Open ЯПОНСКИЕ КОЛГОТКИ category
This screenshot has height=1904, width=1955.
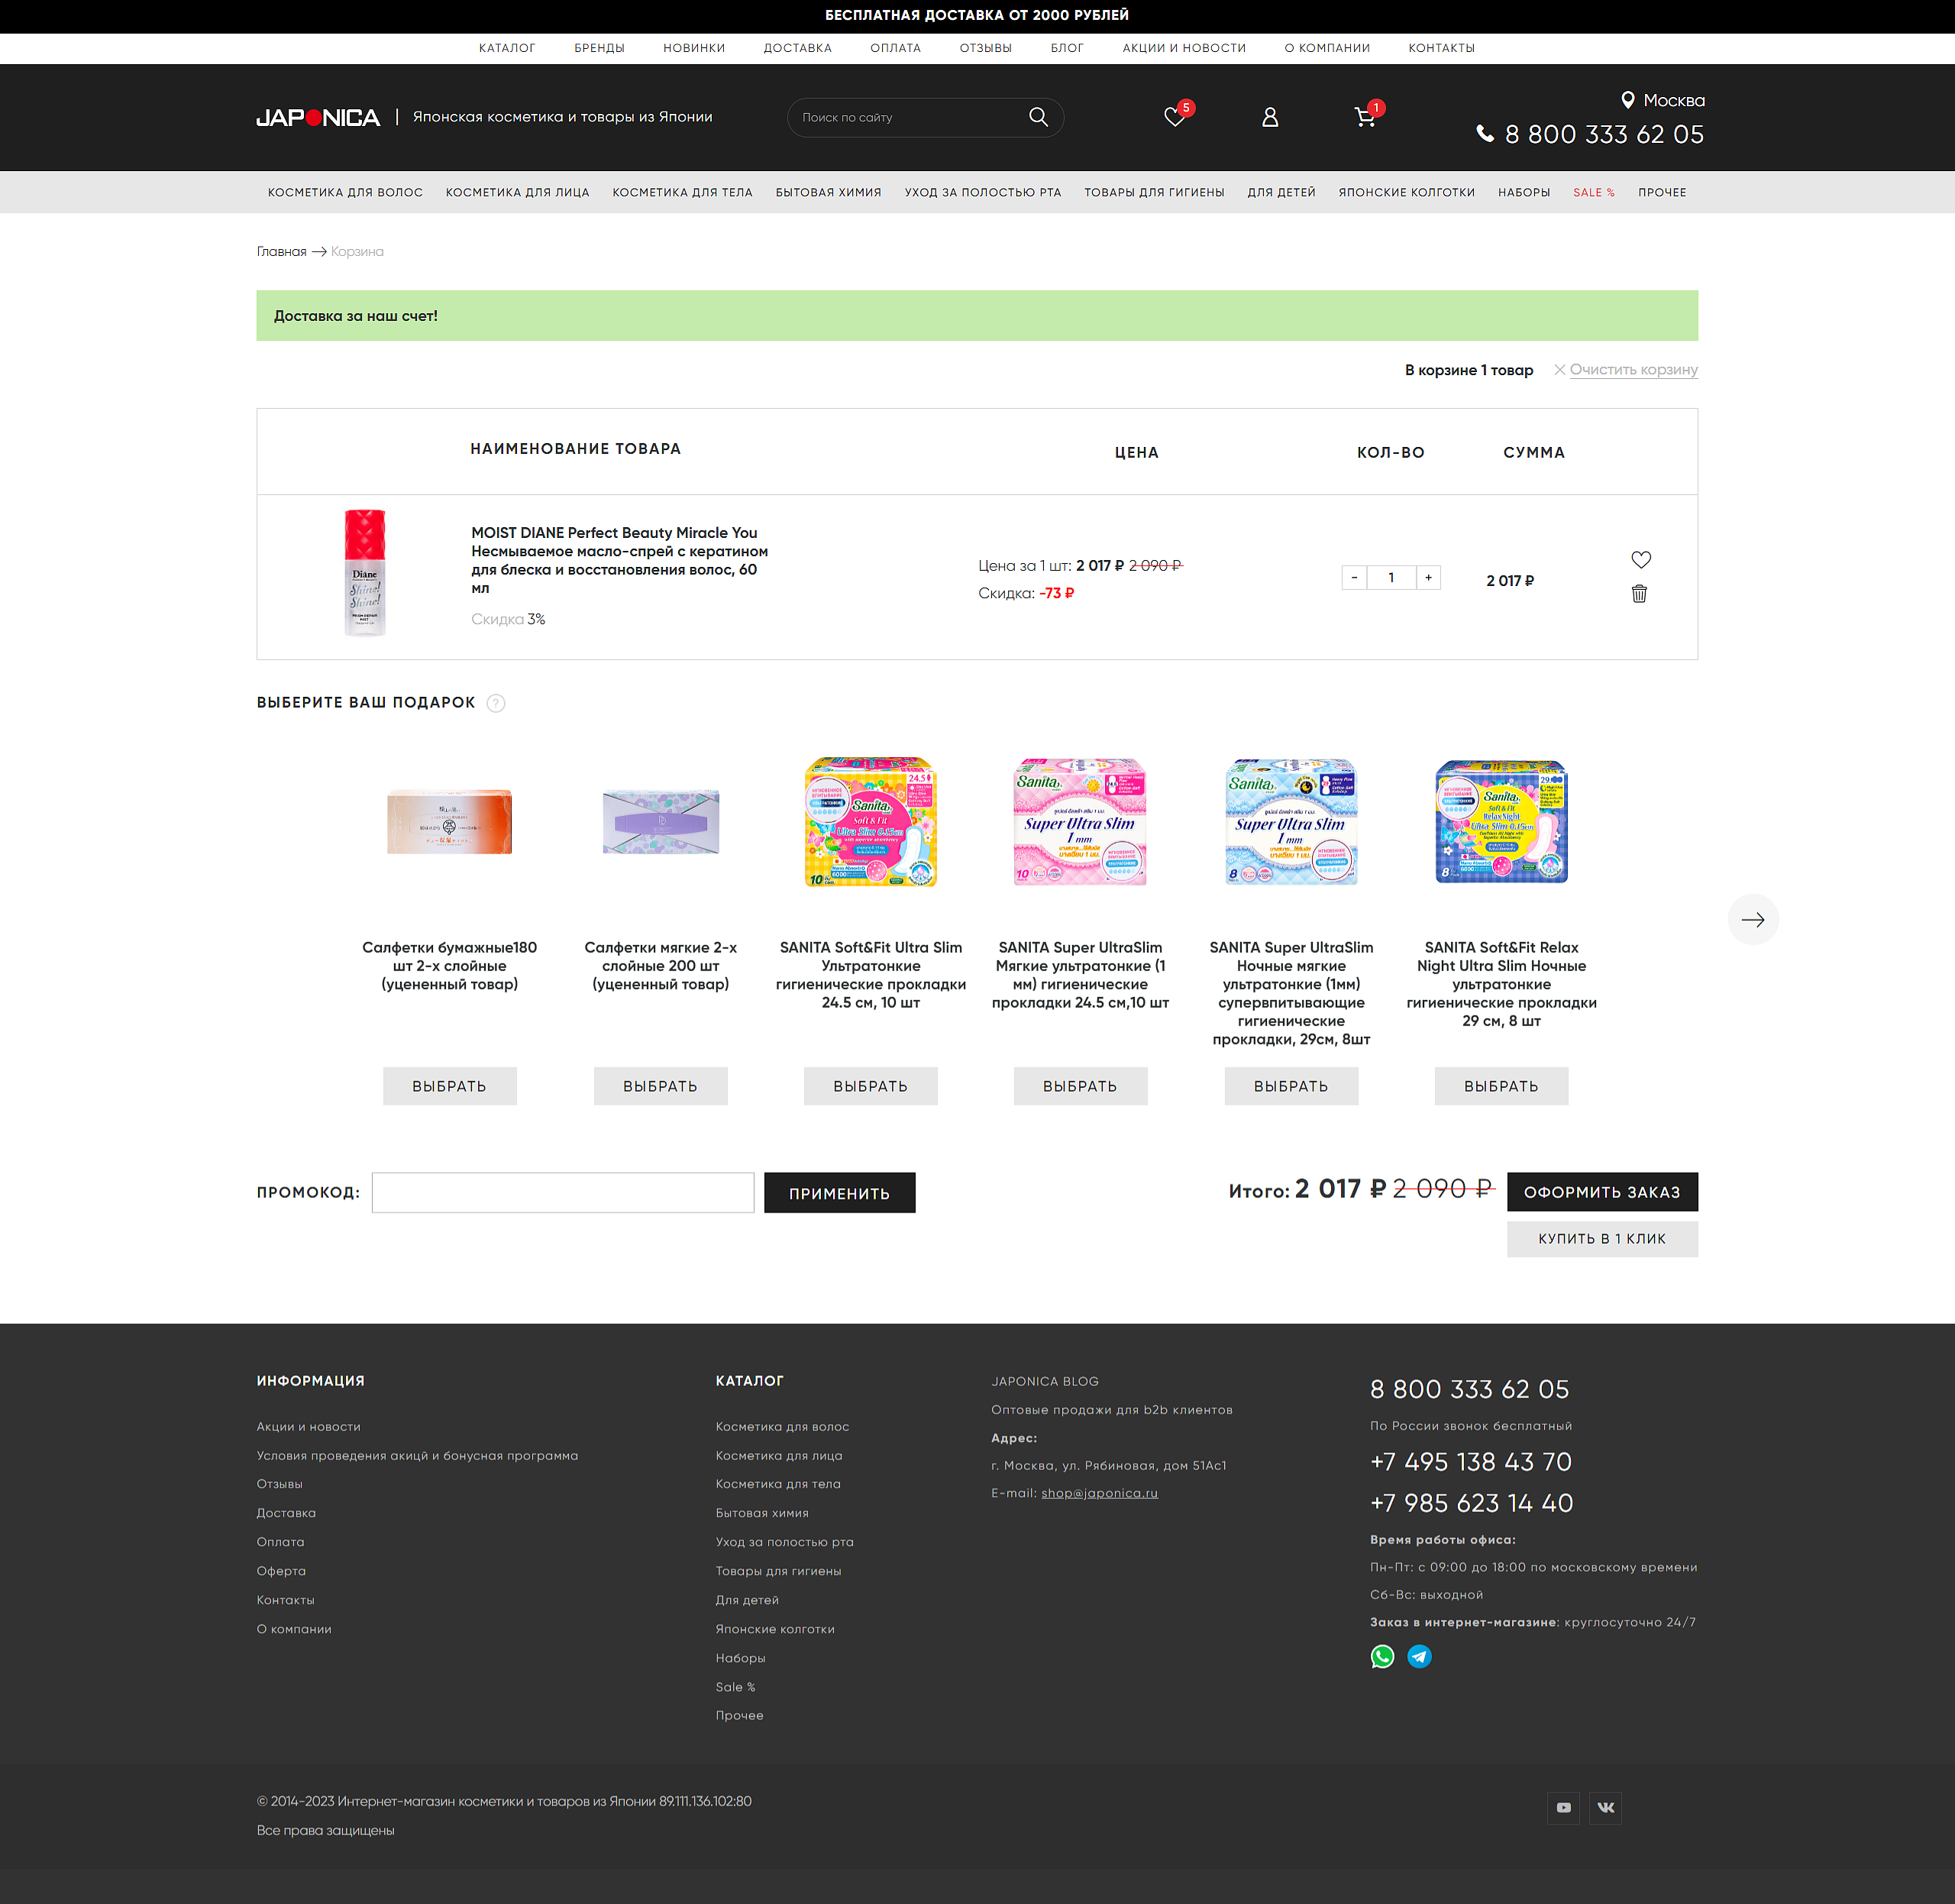1406,192
